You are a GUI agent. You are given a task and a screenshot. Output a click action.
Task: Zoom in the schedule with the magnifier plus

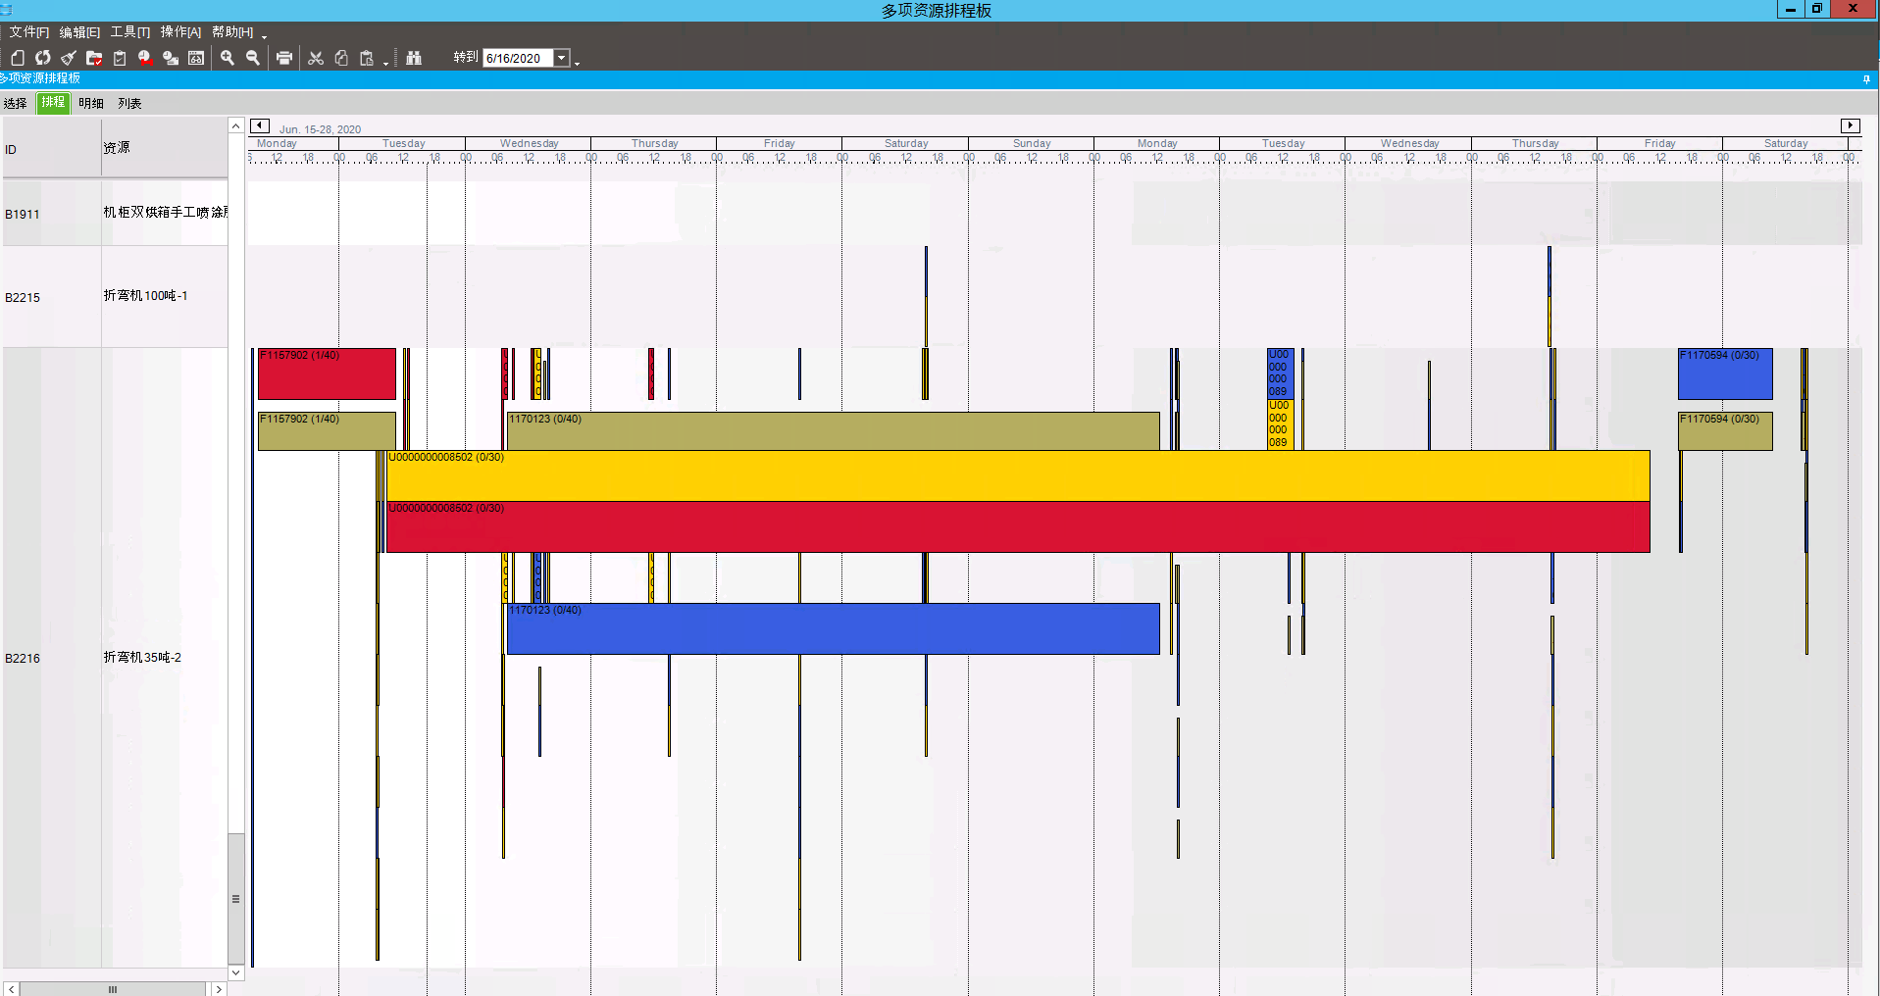click(x=228, y=58)
